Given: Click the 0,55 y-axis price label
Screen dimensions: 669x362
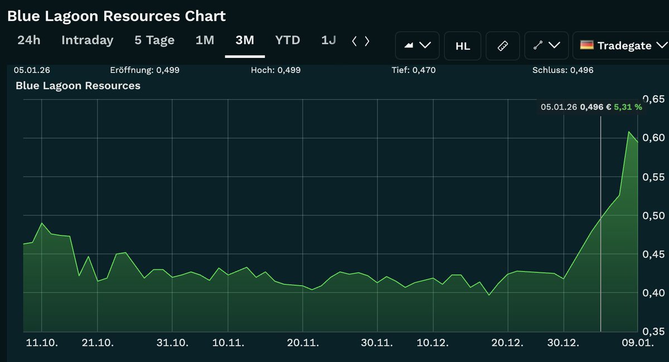Looking at the screenshot, I should click(653, 177).
